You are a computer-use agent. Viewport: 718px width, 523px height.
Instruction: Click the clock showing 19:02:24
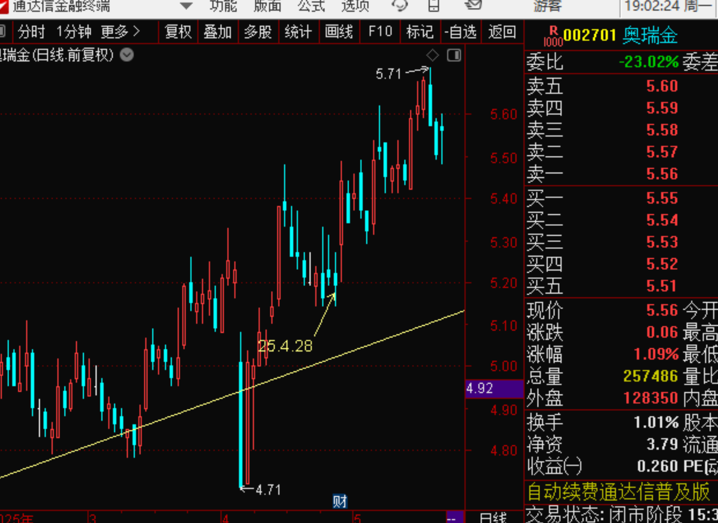tap(651, 6)
